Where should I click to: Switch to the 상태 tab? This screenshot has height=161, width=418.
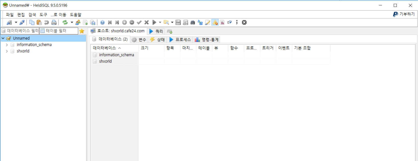click(x=157, y=40)
